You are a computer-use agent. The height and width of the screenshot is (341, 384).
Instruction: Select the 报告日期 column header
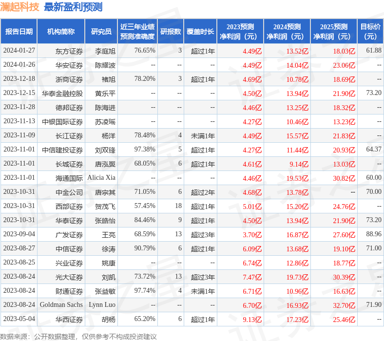19,32
